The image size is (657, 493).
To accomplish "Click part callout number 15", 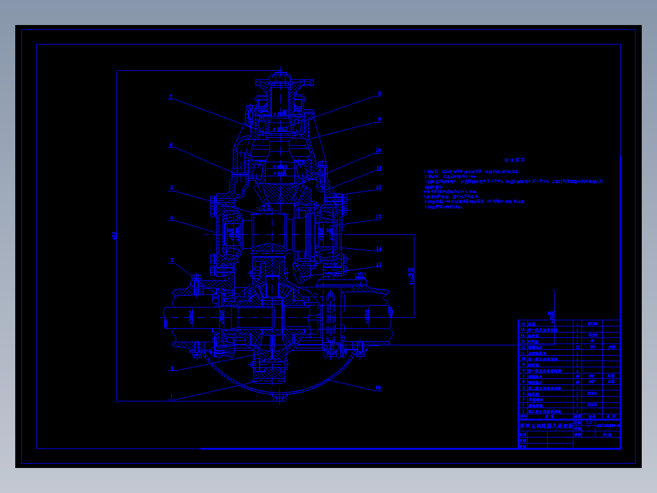I will [x=379, y=265].
